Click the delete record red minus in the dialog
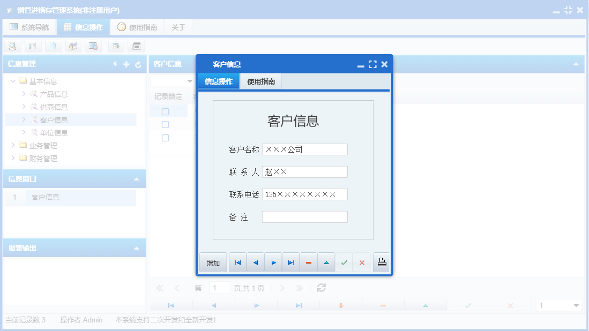589x331 pixels. click(308, 262)
